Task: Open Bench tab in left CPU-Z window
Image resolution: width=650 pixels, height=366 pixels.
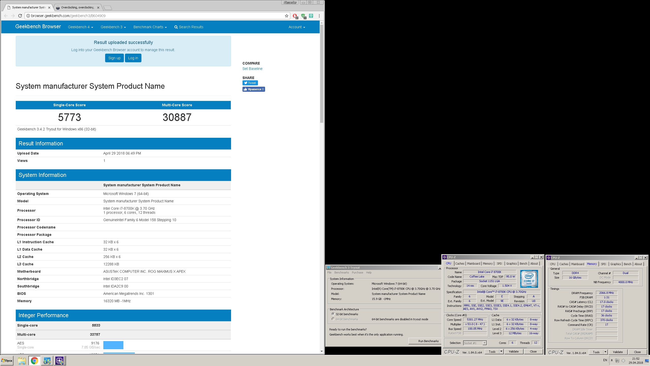Action: point(523,264)
